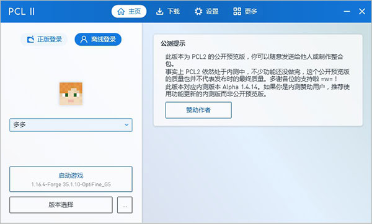
Task: Open 版本选择 version selection
Action: [x=61, y=205]
